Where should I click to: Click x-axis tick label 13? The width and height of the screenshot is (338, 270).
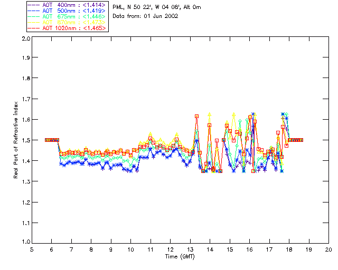pyautogui.click(x=190, y=249)
